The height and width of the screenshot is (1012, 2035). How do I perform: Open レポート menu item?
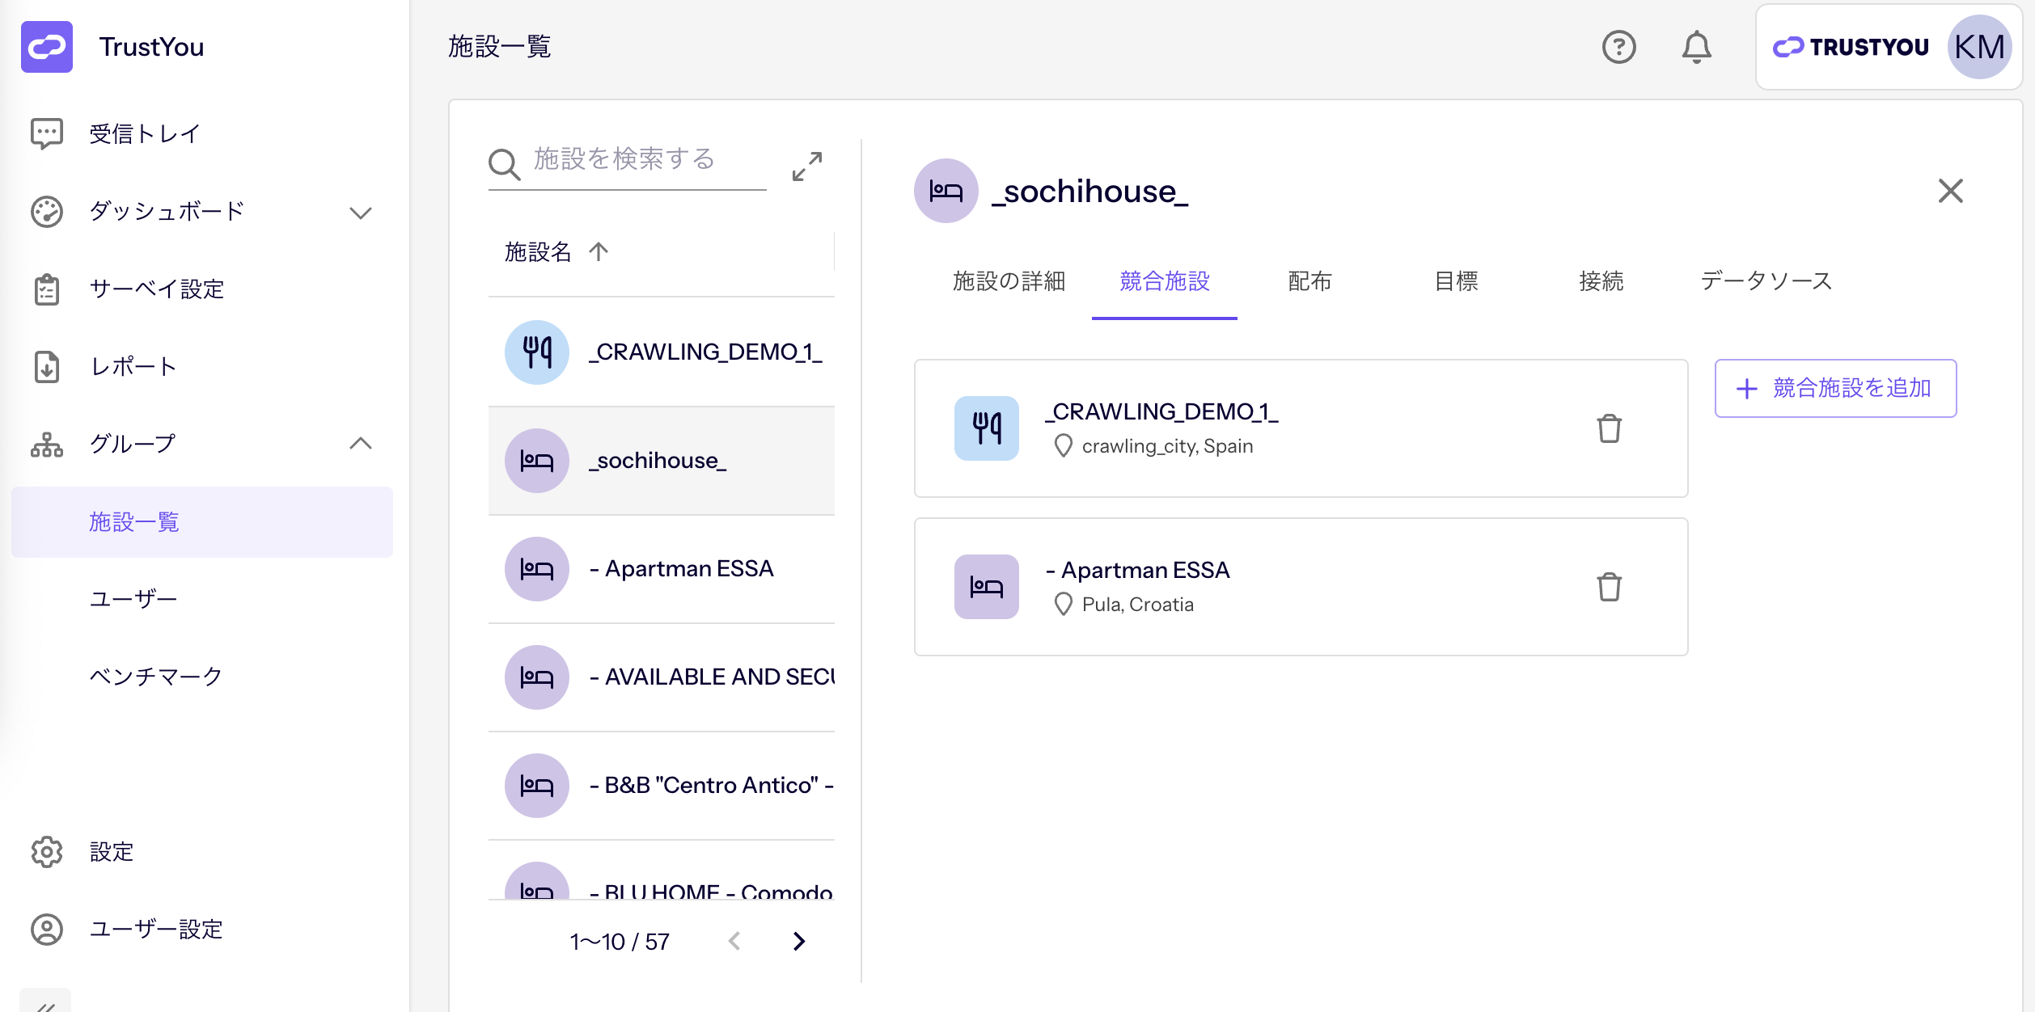click(x=133, y=367)
